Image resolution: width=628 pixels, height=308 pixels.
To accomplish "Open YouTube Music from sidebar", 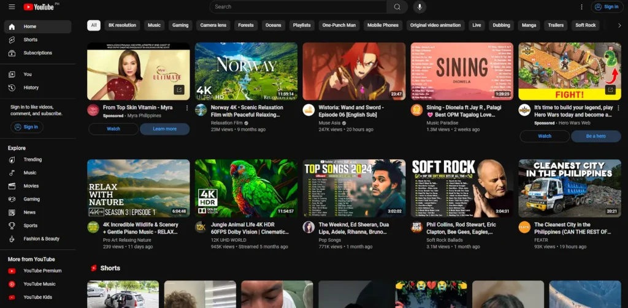I will coord(39,284).
